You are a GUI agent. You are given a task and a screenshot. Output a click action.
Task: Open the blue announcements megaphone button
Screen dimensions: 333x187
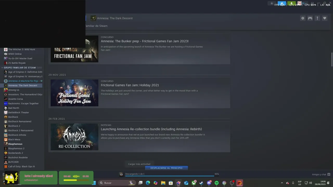(x=282, y=4)
